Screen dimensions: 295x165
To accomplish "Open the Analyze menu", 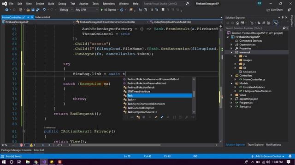I will 84,4.
